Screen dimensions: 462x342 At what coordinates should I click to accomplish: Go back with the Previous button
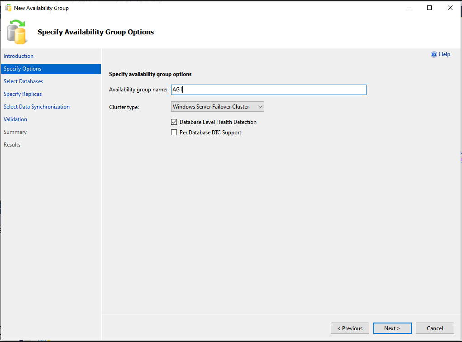point(350,328)
